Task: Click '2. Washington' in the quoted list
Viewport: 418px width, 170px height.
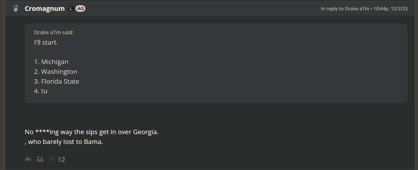Action: click(56, 71)
